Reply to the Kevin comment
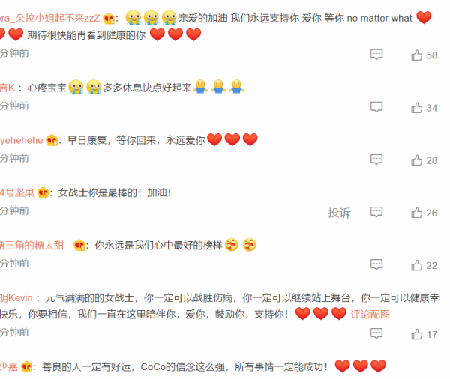This screenshot has width=450, height=379. (376, 333)
